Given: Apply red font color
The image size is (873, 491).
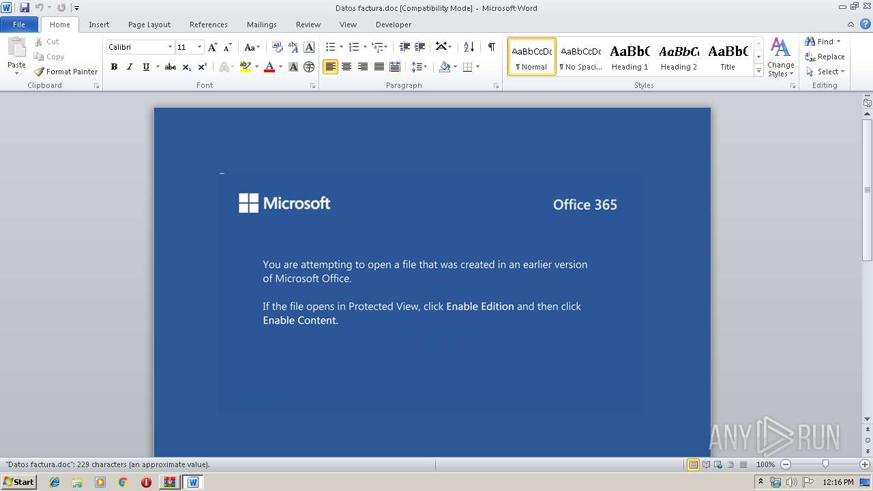Looking at the screenshot, I should [x=269, y=67].
